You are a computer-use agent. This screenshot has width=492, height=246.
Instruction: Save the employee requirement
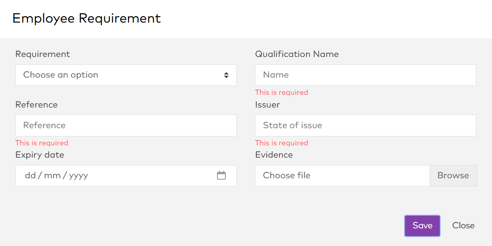point(422,226)
